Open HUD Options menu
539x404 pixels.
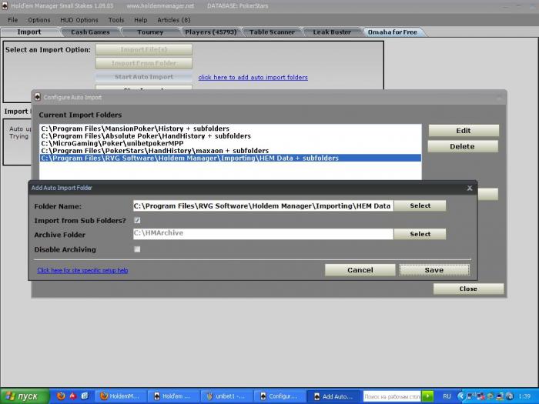(79, 20)
